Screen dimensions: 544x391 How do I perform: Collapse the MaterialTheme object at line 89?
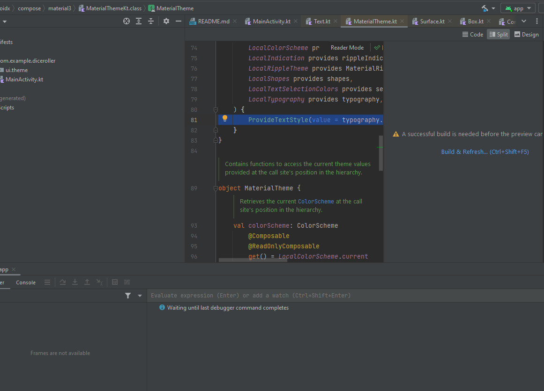point(215,188)
